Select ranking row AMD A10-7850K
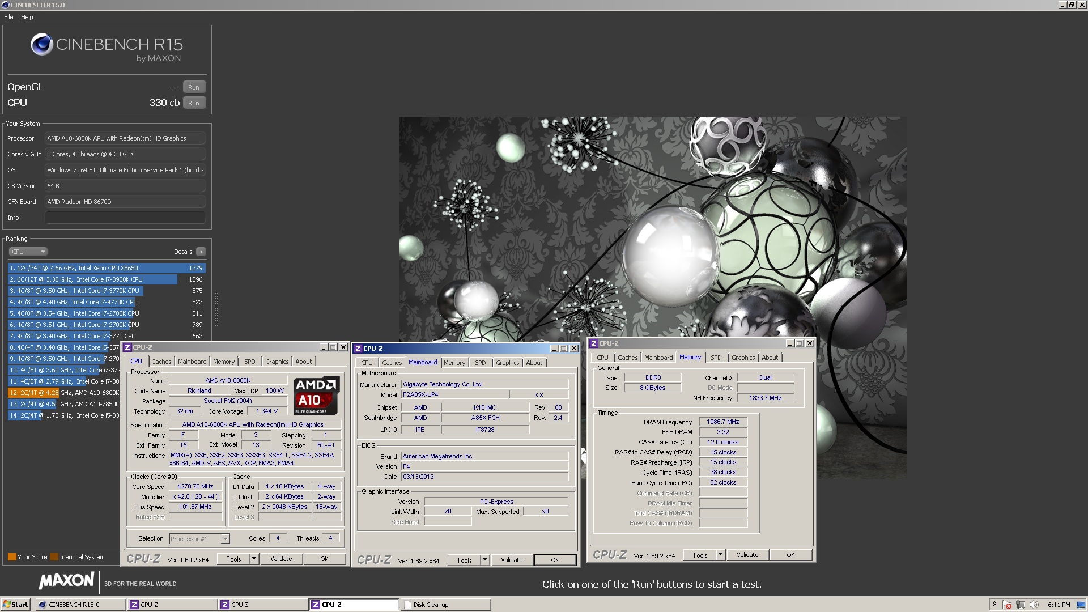The image size is (1088, 612). pyautogui.click(x=64, y=404)
